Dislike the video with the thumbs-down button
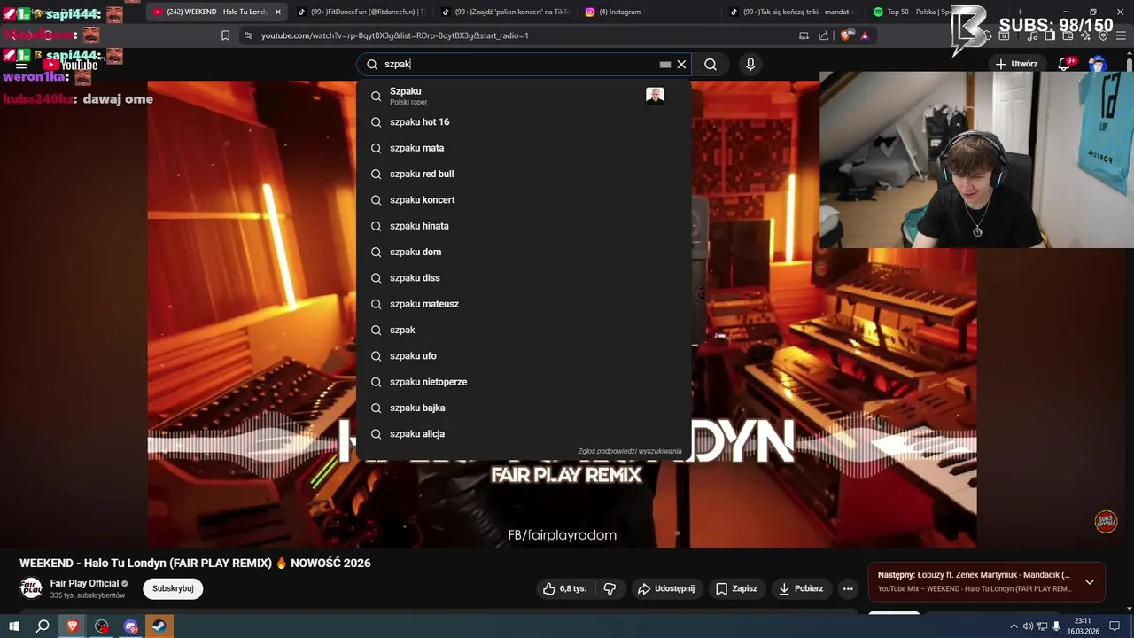The image size is (1134, 638). point(610,588)
